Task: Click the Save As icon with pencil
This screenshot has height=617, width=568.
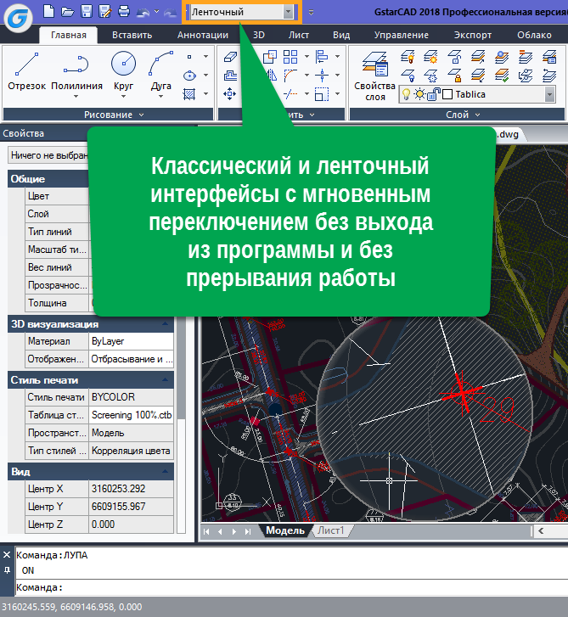Action: tap(105, 11)
